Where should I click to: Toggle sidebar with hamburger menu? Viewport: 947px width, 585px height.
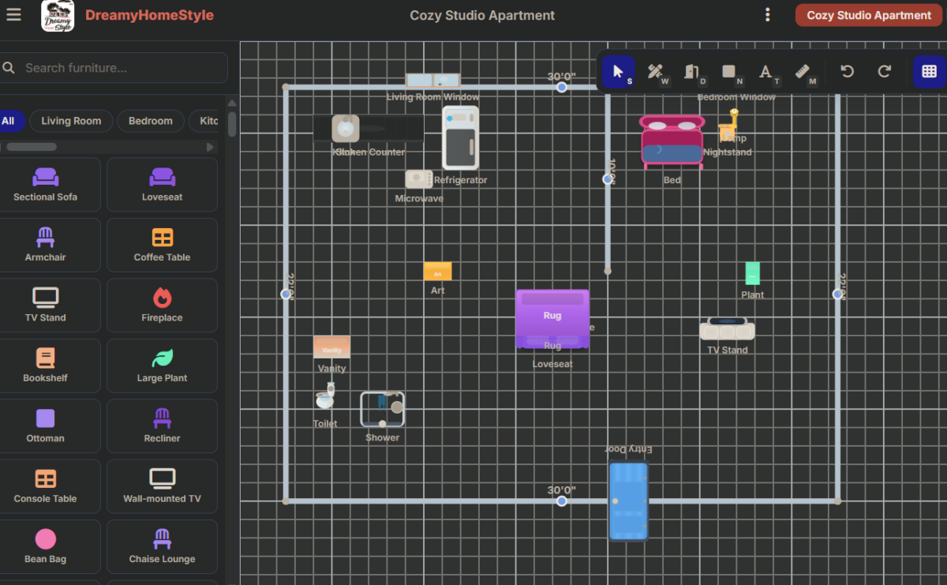point(14,15)
